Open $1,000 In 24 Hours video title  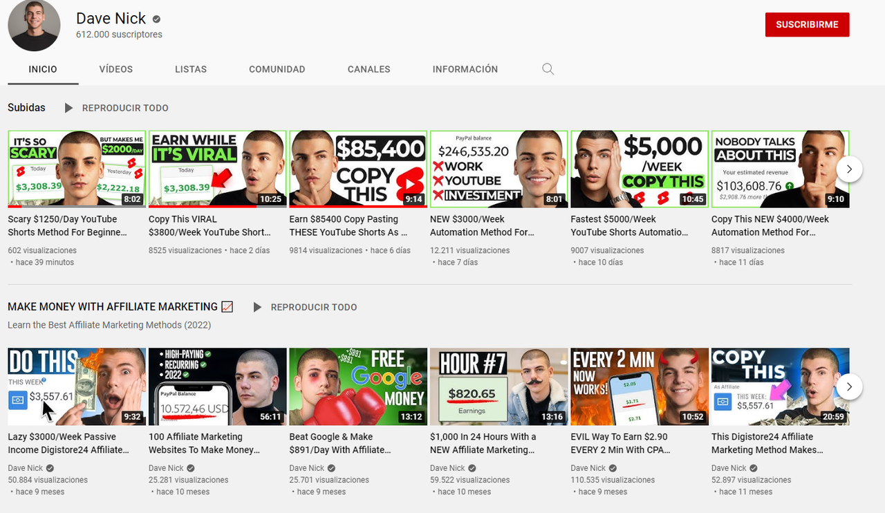(x=483, y=443)
